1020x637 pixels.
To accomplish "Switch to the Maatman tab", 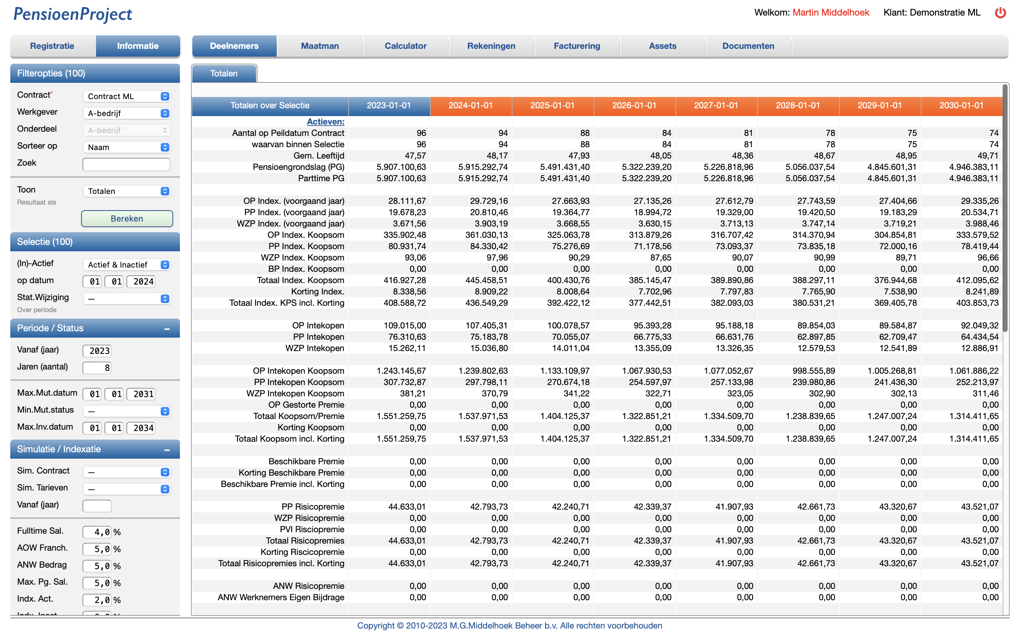I will point(319,46).
